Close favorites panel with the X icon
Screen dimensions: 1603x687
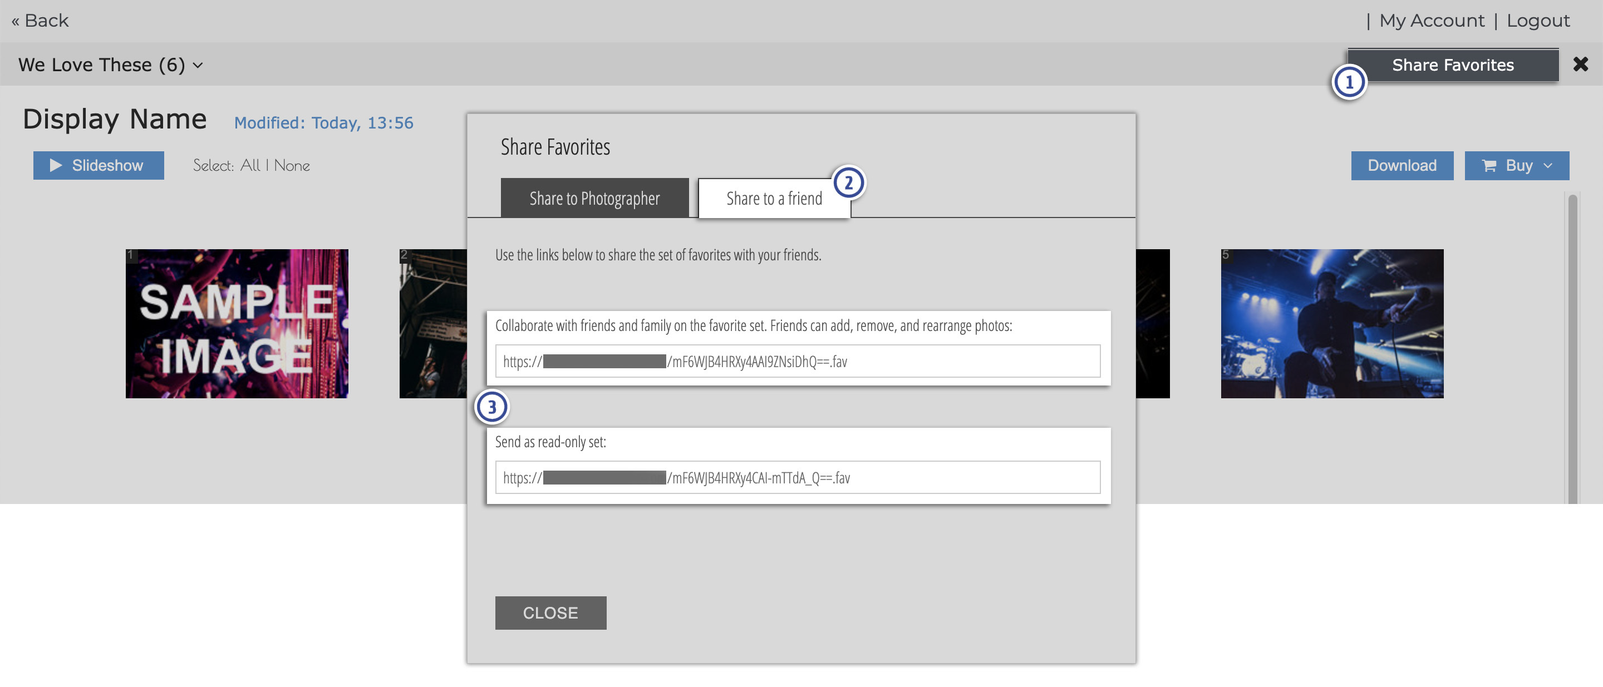click(x=1580, y=64)
